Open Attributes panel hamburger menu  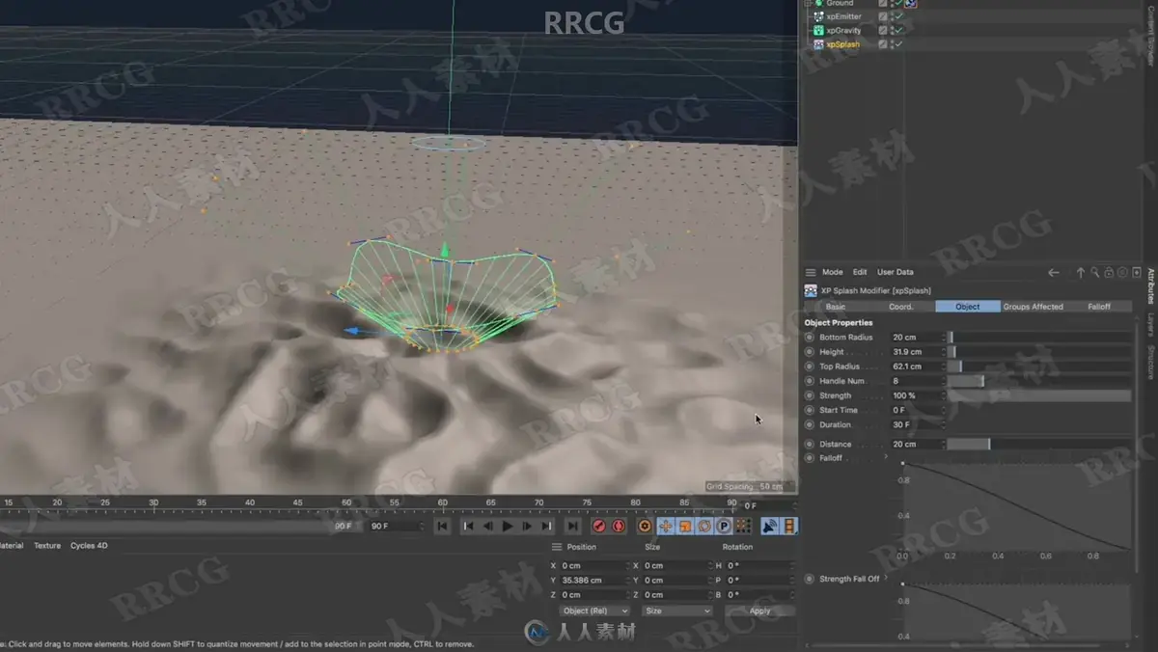[x=811, y=273]
